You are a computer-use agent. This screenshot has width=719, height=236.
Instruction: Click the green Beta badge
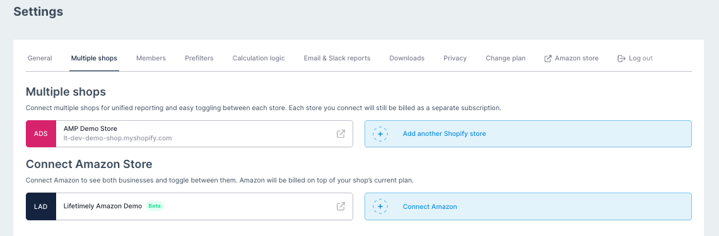click(155, 206)
